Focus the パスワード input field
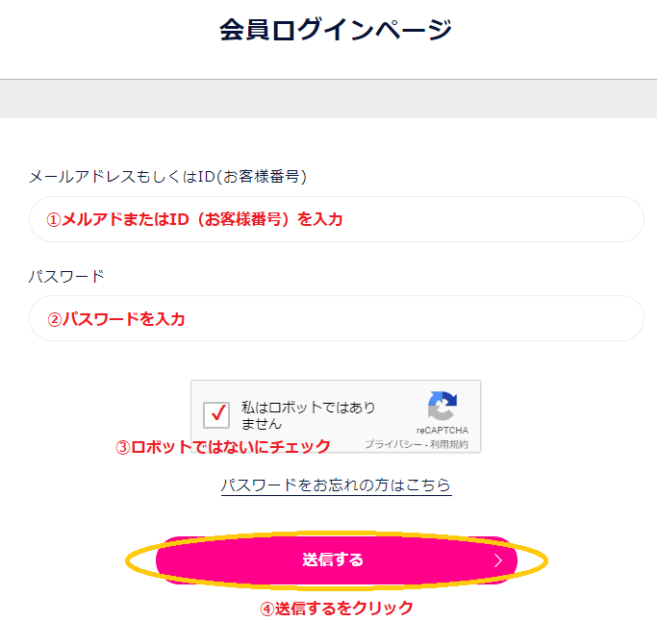The height and width of the screenshot is (621, 657). click(x=336, y=318)
